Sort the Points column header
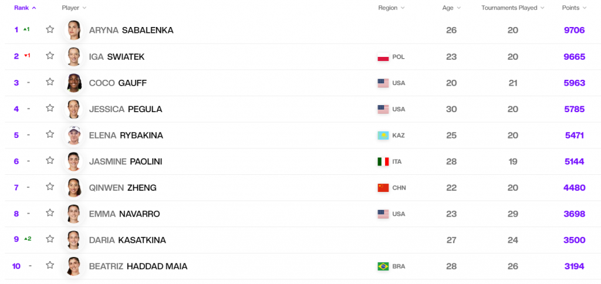Viewport: 601px width, 284px height. pyautogui.click(x=574, y=8)
